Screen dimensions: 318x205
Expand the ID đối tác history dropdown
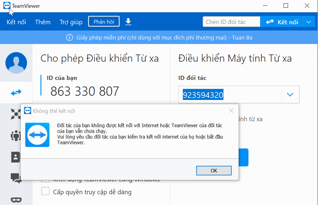290,95
